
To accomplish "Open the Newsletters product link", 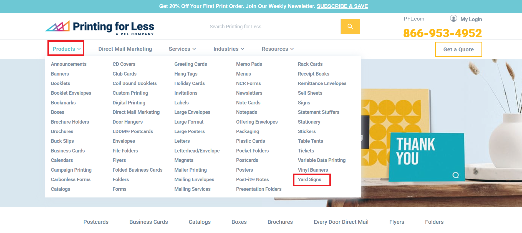I will (249, 93).
